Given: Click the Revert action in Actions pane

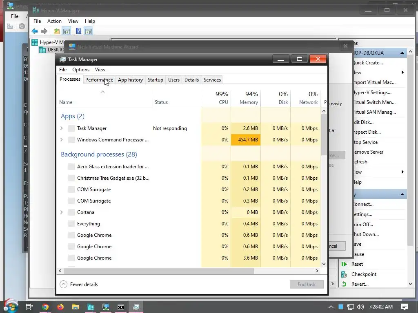Looking at the screenshot, I should 360,284.
